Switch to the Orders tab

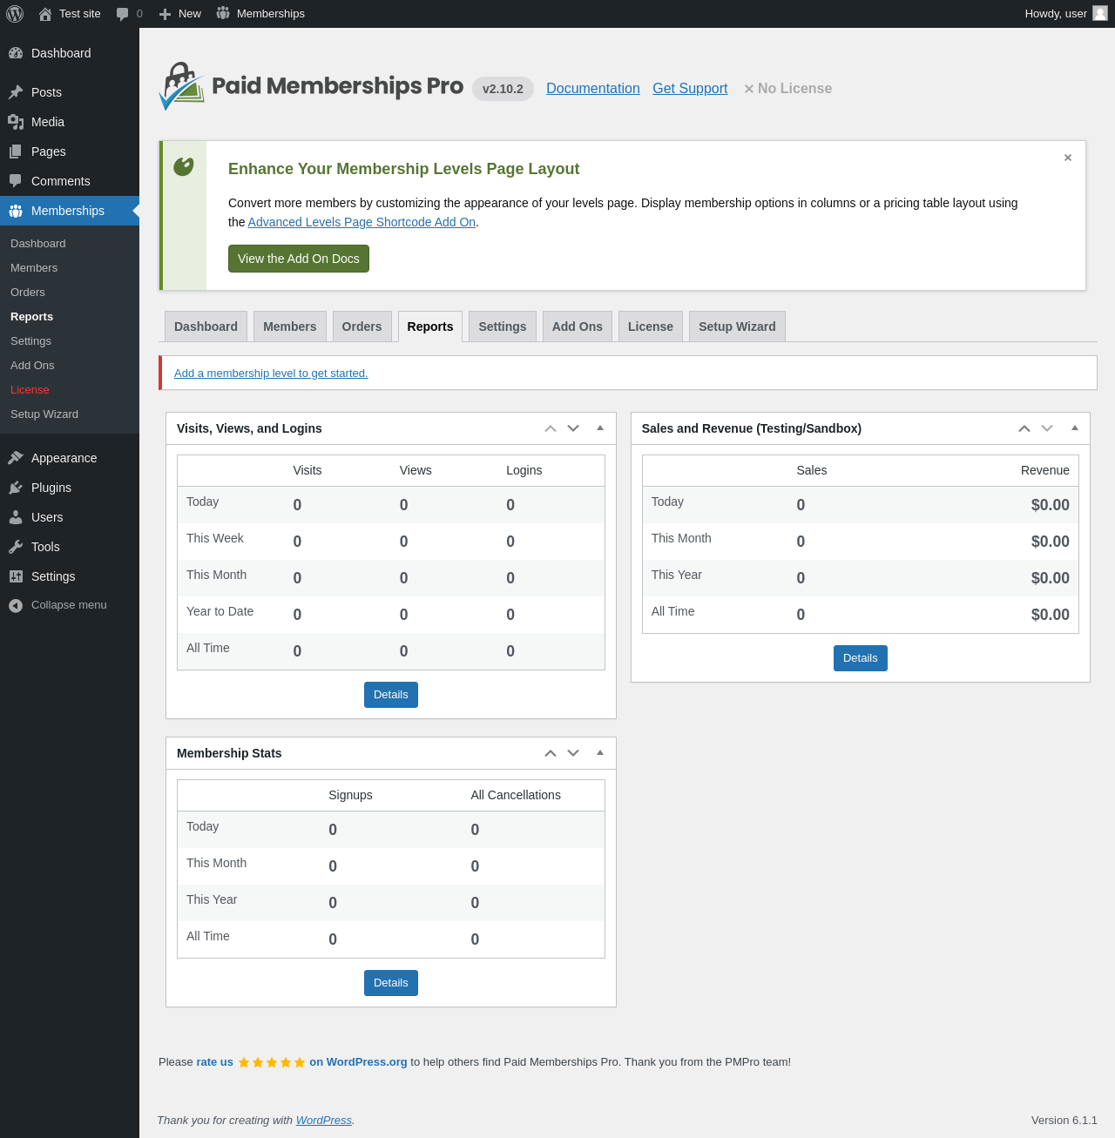[362, 327]
